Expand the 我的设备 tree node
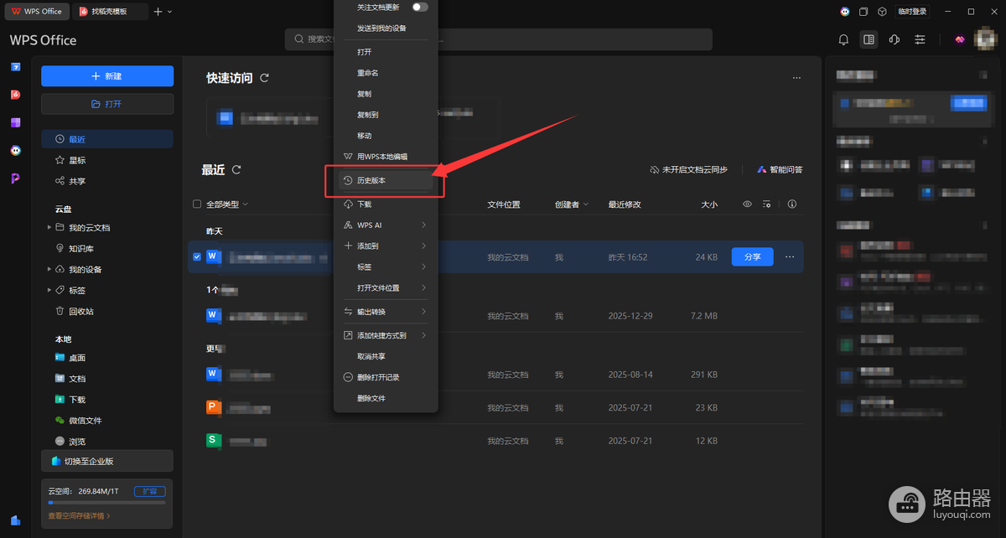Screen dimensions: 1006x538 coord(49,270)
